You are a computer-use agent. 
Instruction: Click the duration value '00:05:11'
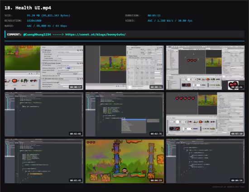154,15
